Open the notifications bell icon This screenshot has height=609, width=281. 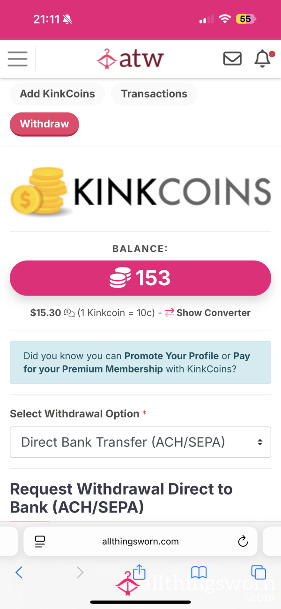263,59
